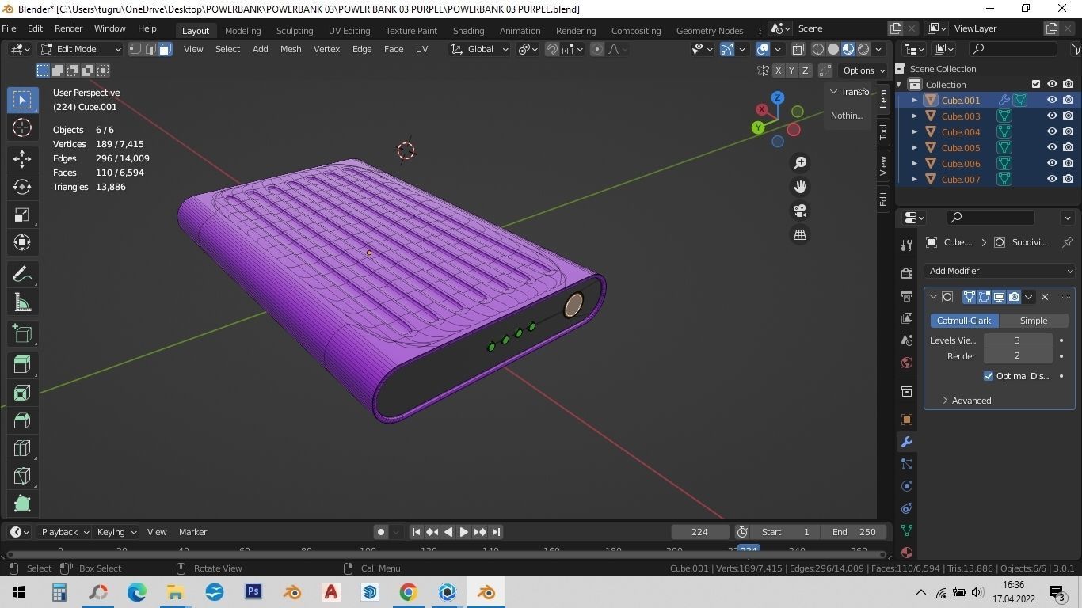
Task: Switch to the UV Editing workspace tab
Action: point(349,31)
